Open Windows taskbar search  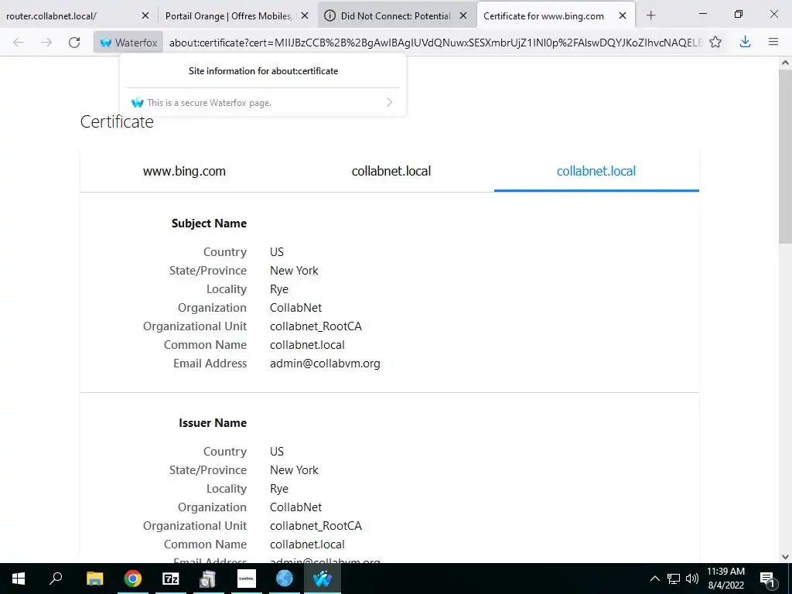[56, 579]
